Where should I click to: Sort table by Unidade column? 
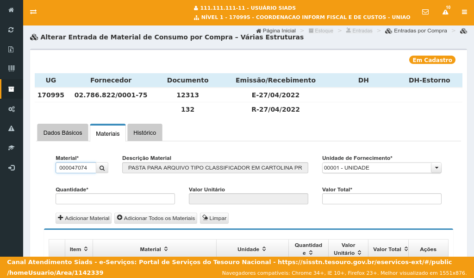(252, 249)
